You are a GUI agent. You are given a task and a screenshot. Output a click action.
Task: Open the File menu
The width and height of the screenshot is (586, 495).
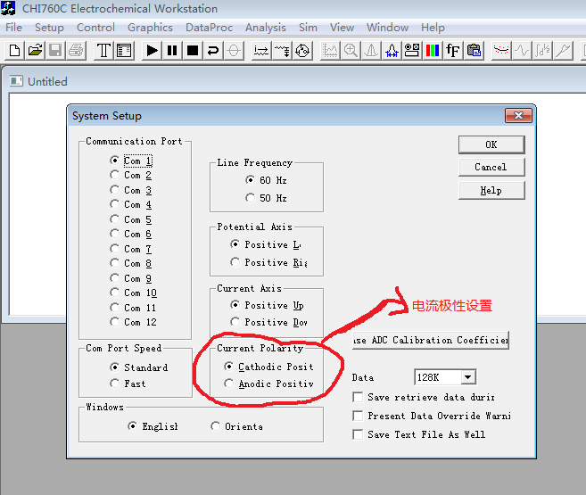(14, 28)
